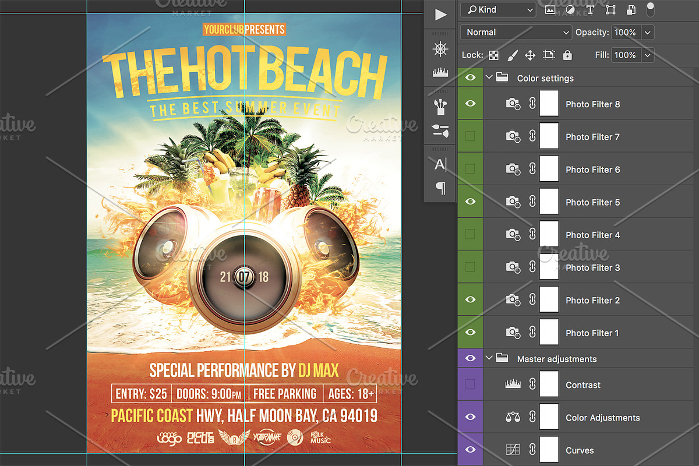Lock layer position
This screenshot has width=699, height=466.
click(530, 55)
